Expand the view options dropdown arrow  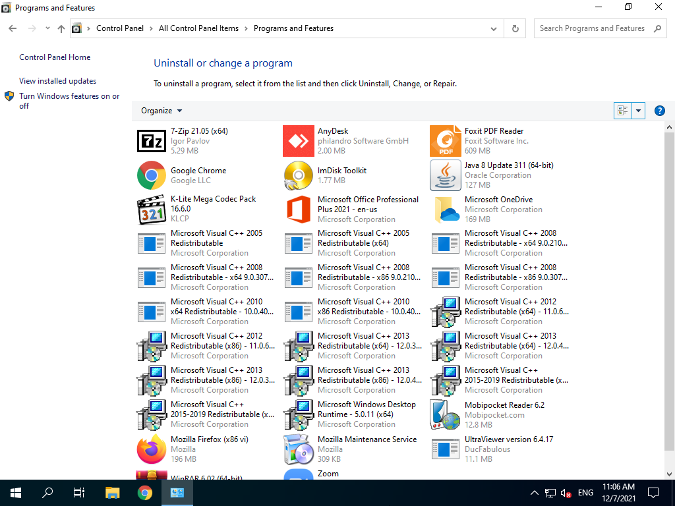tap(638, 111)
